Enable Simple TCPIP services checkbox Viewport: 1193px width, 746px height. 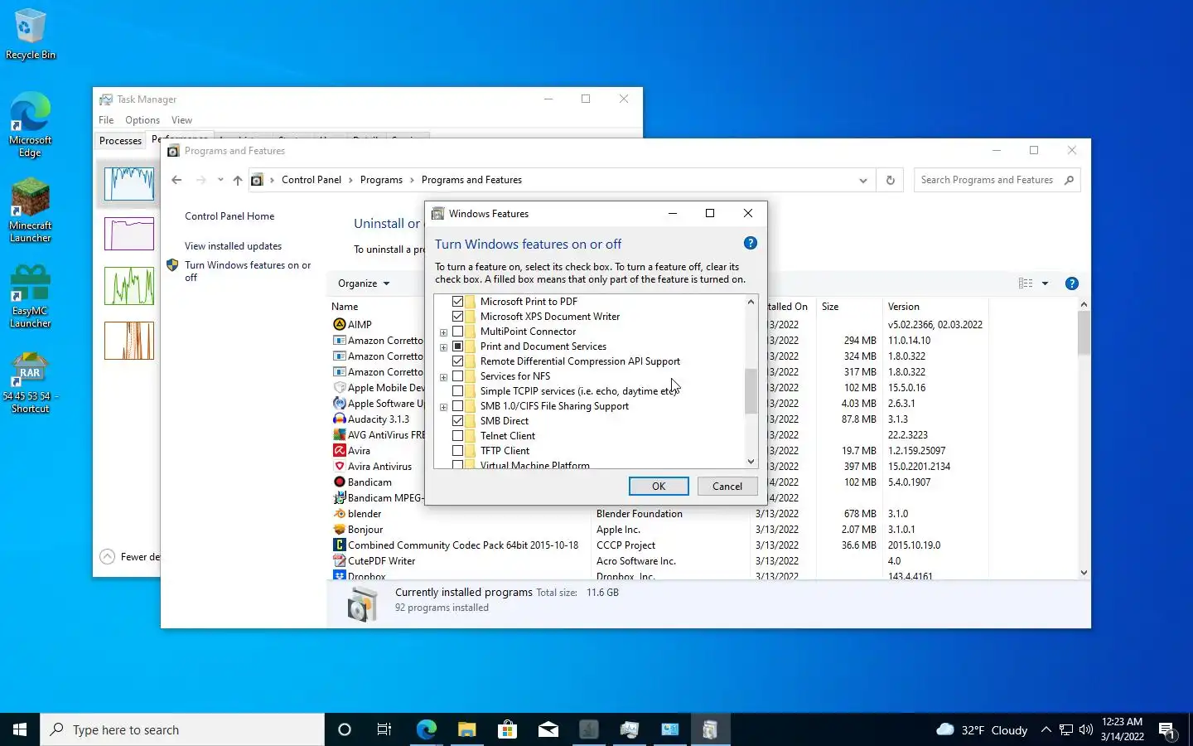[x=457, y=390]
